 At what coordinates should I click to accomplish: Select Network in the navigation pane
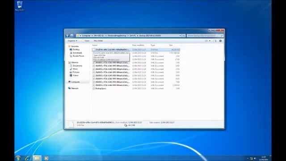73,89
